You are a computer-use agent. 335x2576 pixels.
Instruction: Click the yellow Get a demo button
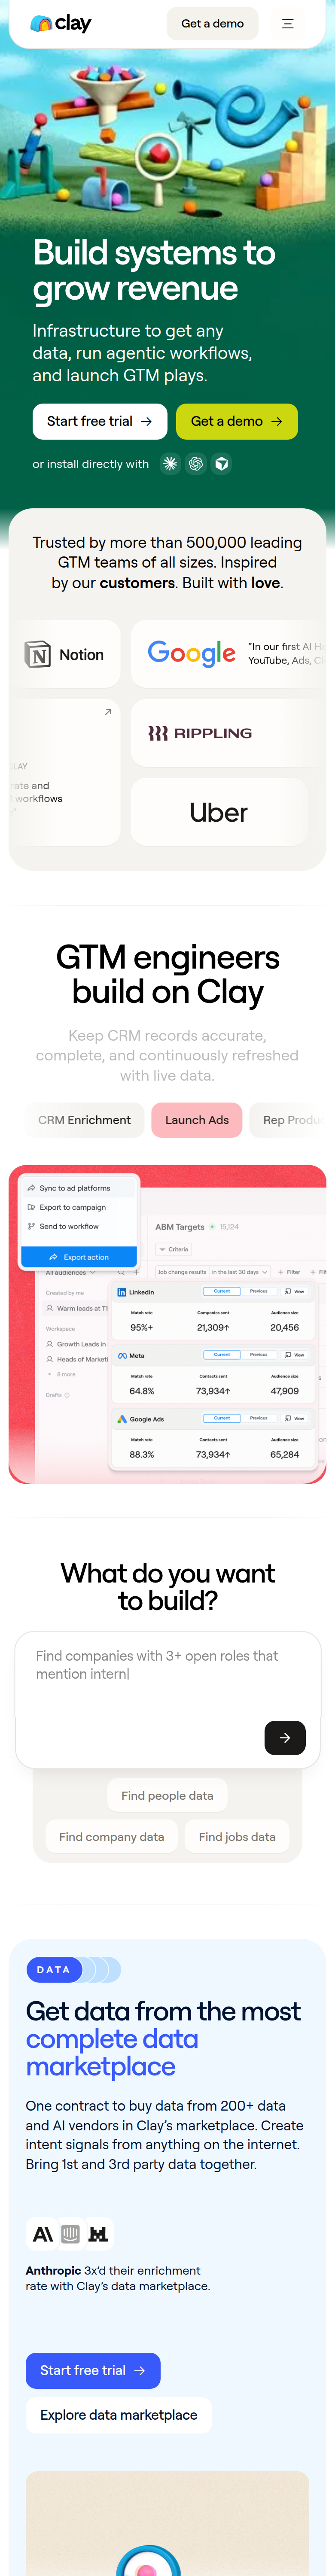coord(237,421)
